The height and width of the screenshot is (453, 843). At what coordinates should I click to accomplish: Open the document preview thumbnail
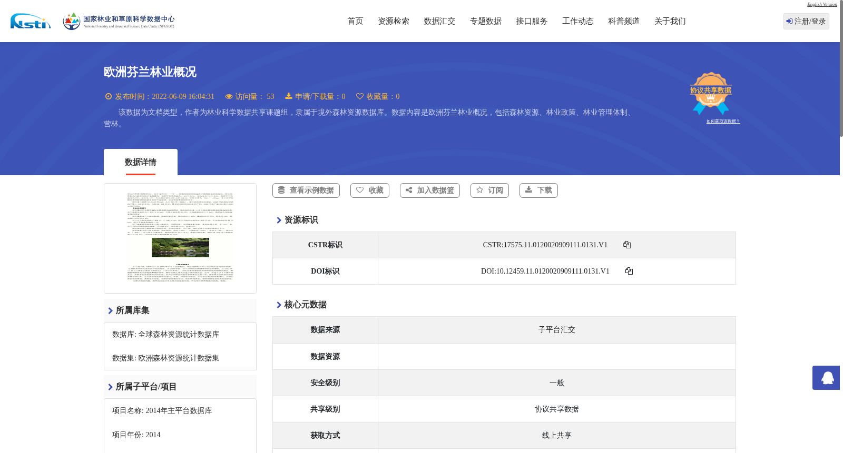point(180,238)
